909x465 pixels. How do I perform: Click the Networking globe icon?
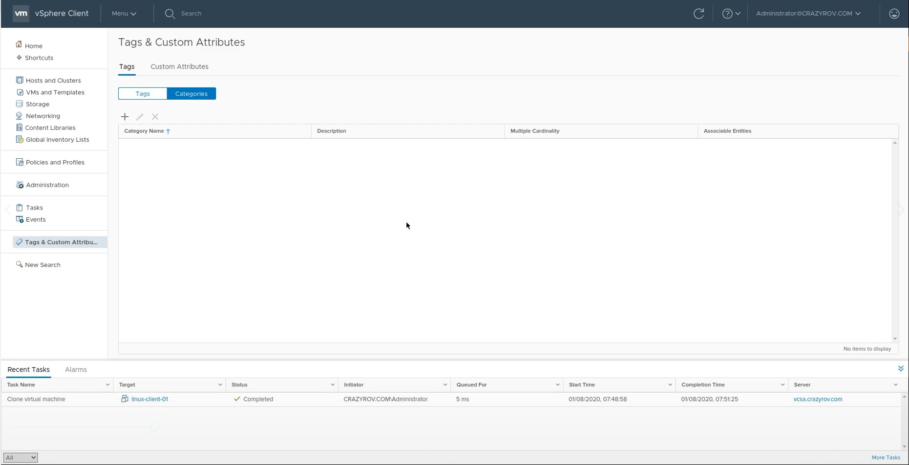[x=20, y=115]
